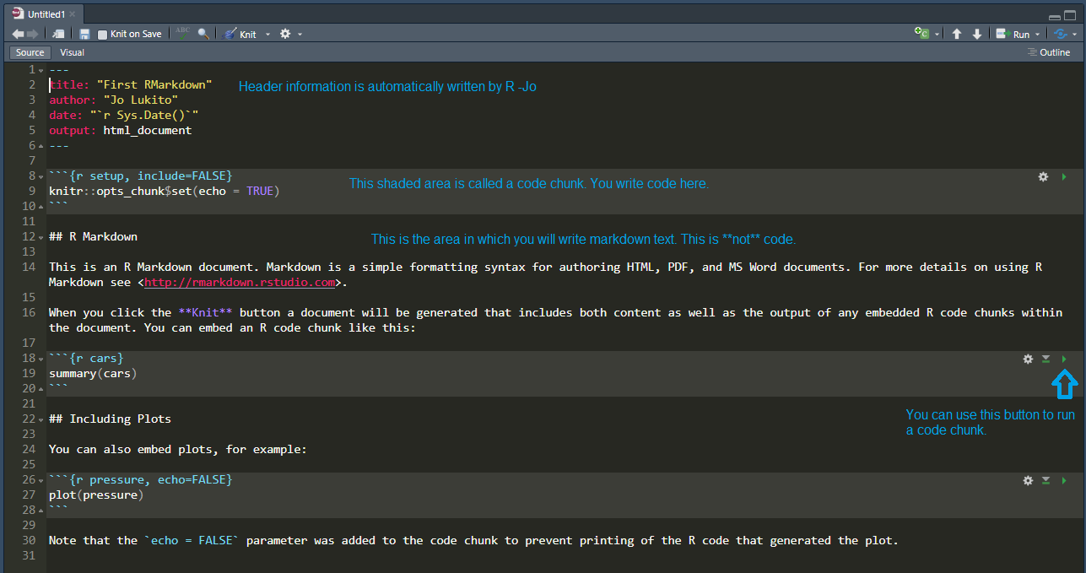Run the cars code chunk
The height and width of the screenshot is (573, 1086).
(1064, 359)
